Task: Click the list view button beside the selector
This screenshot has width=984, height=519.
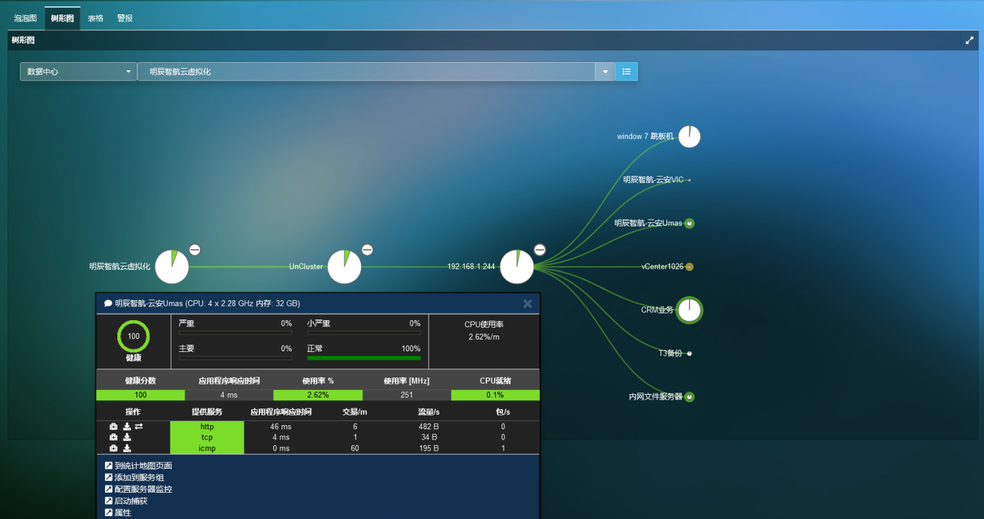Action: click(627, 72)
